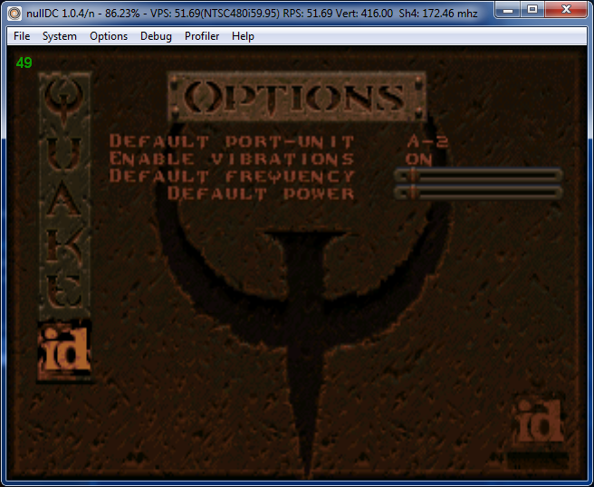This screenshot has height=487, width=594.
Task: Select the Enable vibrations option
Action: [232, 158]
